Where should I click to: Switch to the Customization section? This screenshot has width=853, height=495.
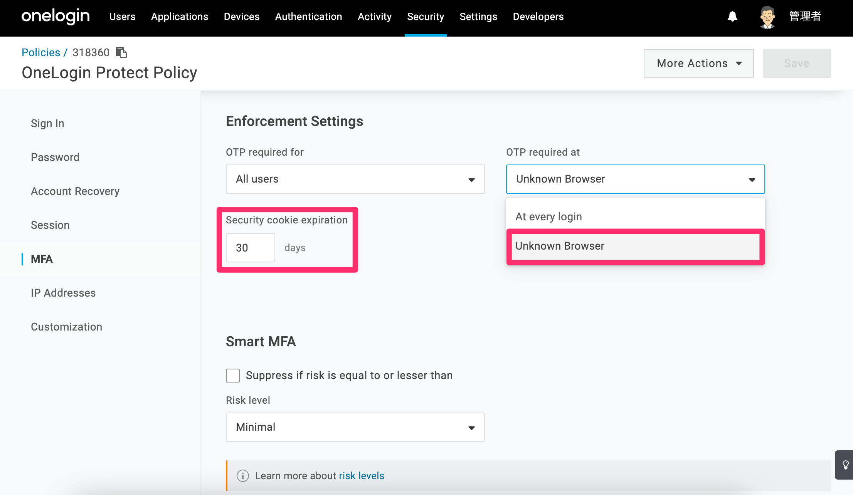(x=66, y=327)
